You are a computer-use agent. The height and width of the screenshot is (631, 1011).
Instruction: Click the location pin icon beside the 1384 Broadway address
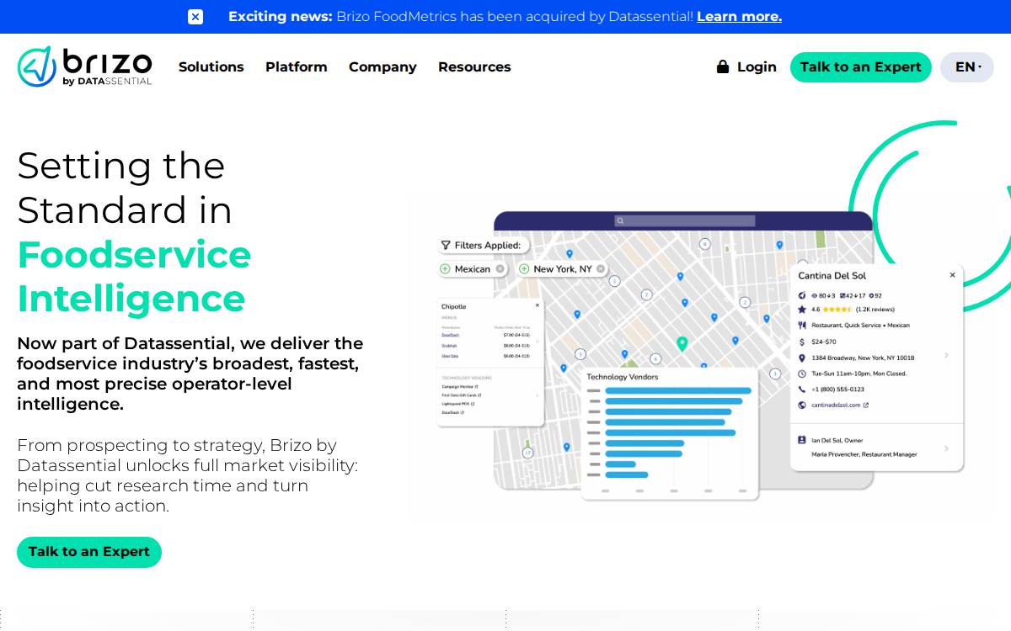pyautogui.click(x=802, y=358)
